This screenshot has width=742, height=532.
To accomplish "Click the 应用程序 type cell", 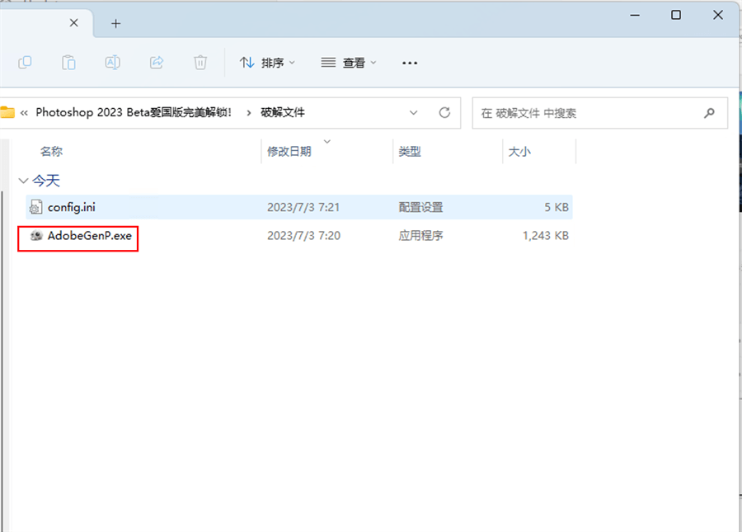I will coord(420,236).
